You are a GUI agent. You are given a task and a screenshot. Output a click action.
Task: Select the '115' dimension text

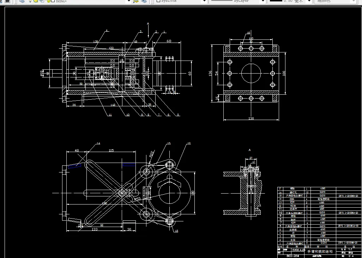[111, 150]
